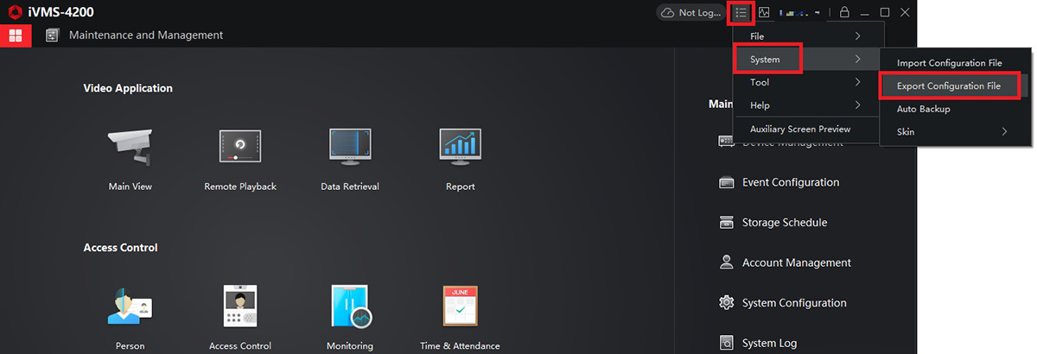The height and width of the screenshot is (354, 1037).
Task: Click the Not Logged In cloud button
Action: point(690,13)
